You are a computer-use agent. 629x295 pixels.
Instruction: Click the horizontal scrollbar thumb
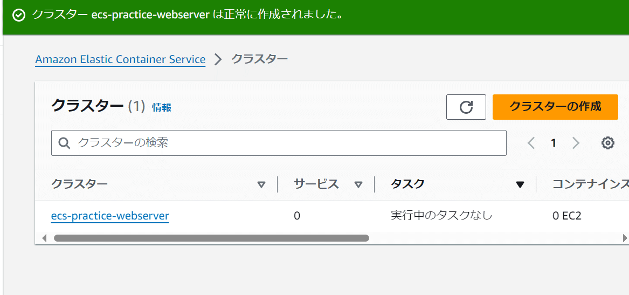(x=211, y=238)
